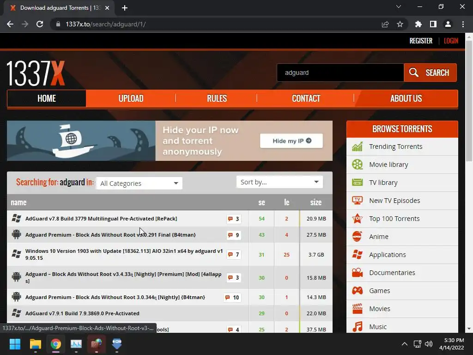Open Chrome profile avatar icon
This screenshot has width=473, height=355.
click(448, 24)
